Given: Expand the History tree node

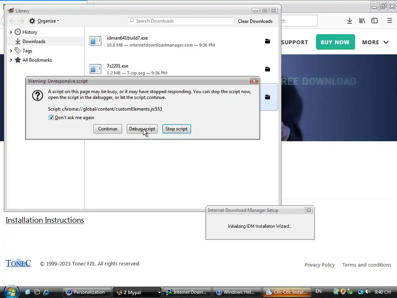Looking at the screenshot, I should (x=11, y=32).
